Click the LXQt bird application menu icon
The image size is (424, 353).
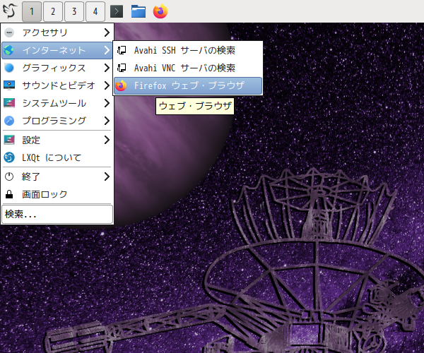tap(10, 11)
